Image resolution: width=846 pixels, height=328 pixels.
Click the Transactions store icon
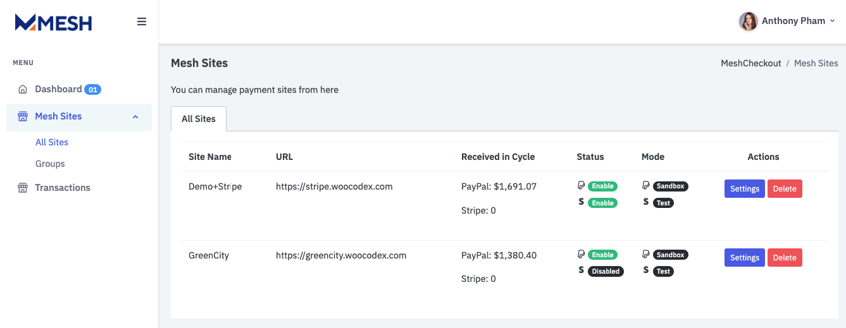[x=23, y=188]
